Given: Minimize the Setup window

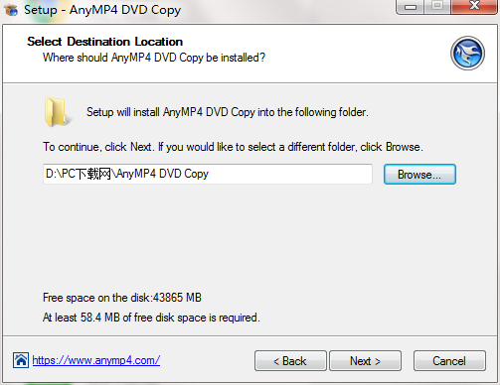Looking at the screenshot, I should pos(411,7).
